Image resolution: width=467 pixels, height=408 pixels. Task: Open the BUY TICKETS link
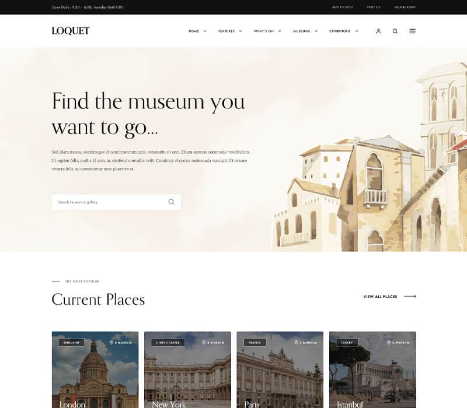[x=343, y=7]
